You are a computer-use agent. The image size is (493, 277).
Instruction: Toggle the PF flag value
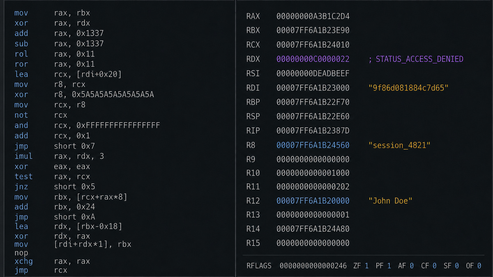point(389,266)
